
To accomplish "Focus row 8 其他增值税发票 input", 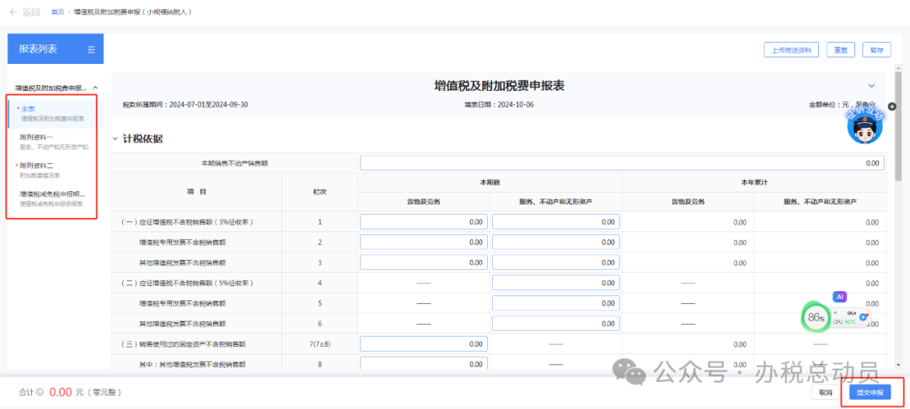I will pos(424,364).
